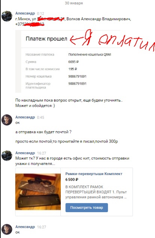Click the 6 500 ₽ product price

point(72,180)
